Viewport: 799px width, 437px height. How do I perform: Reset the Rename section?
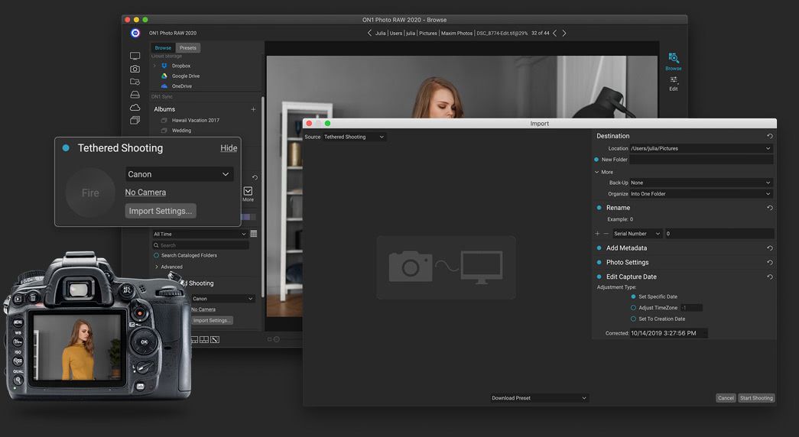(x=769, y=208)
